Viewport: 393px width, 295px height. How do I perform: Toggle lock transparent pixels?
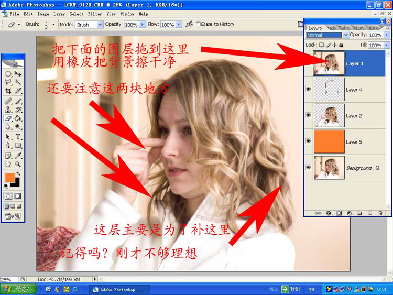[321, 45]
